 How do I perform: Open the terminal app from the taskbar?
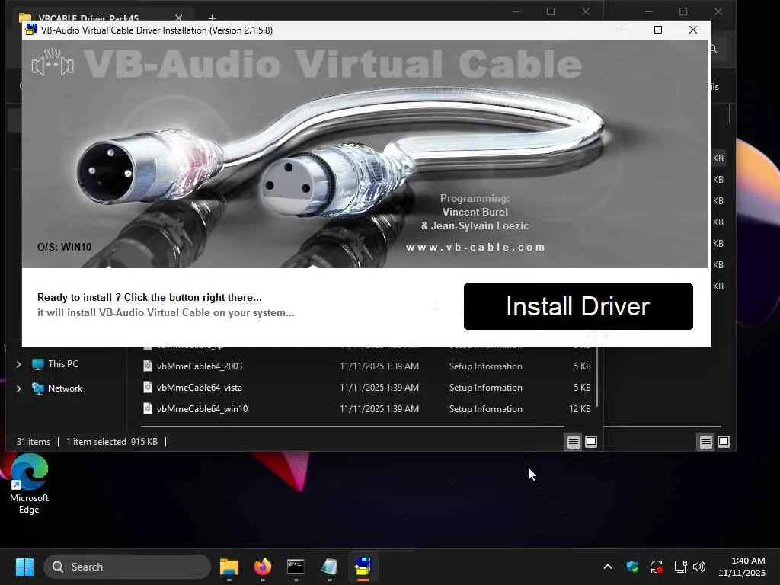point(296,567)
